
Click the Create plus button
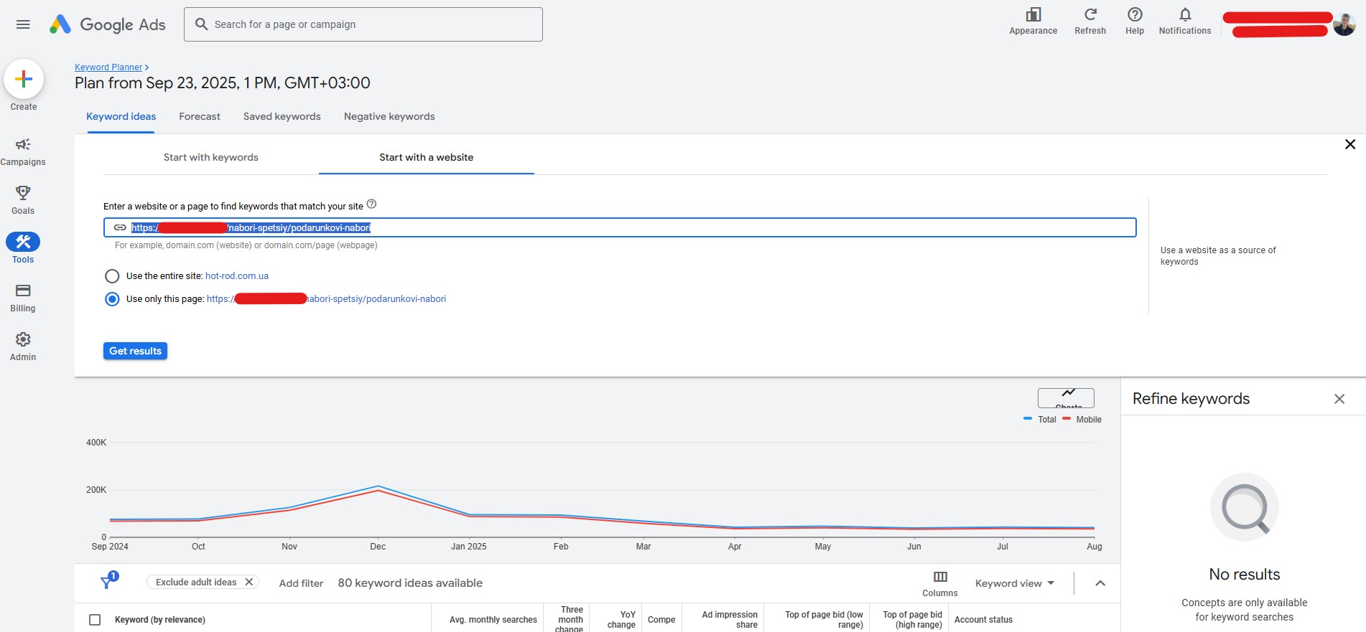pos(24,79)
